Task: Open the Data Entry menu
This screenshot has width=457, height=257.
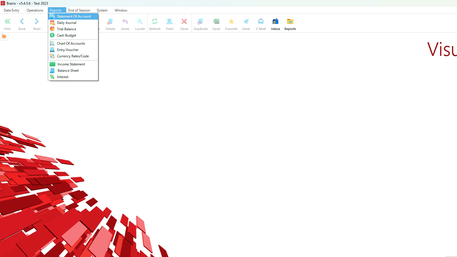Action: tap(12, 10)
